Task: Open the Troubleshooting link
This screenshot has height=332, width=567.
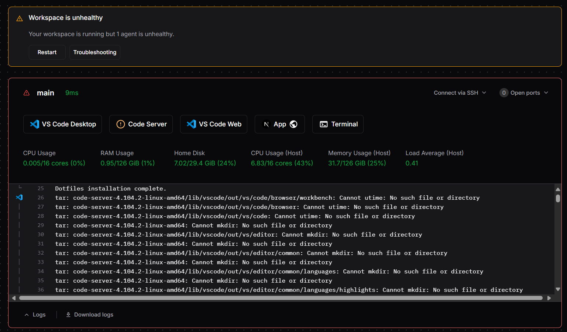Action: coord(95,52)
